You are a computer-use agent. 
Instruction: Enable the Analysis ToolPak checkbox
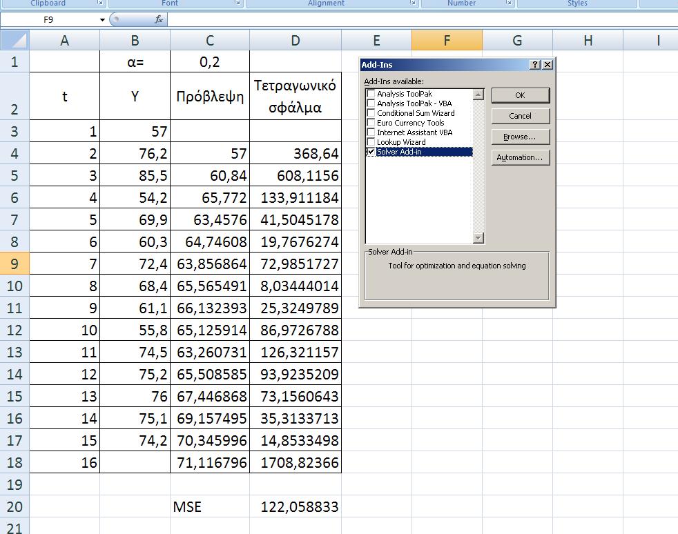click(371, 94)
